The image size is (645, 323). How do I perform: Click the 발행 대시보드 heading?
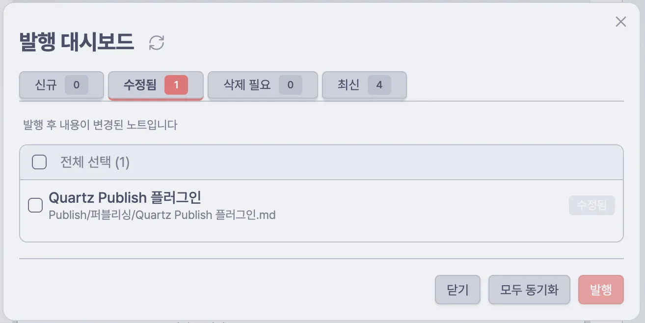tap(77, 42)
